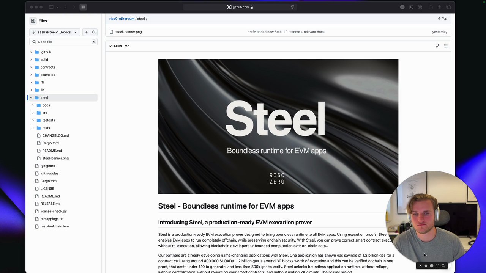This screenshot has height=273, width=486.
Task: Click the 'yesterday' commit timestamp
Action: (440, 32)
